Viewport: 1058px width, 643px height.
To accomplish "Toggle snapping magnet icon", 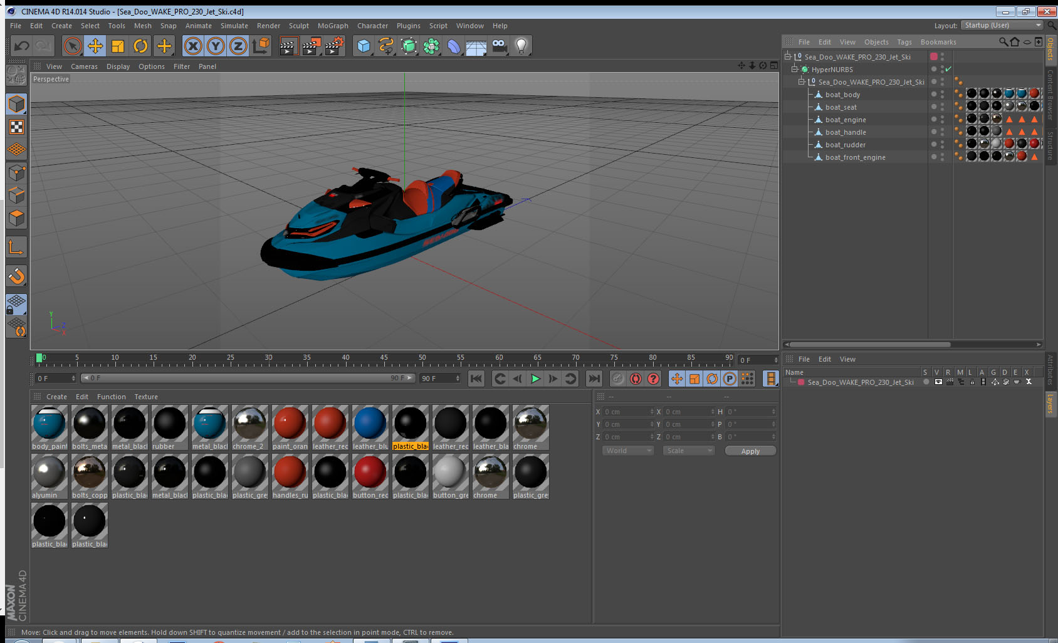I will (x=16, y=276).
